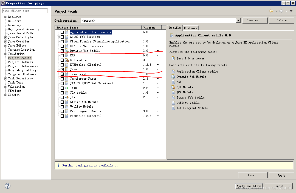The height and width of the screenshot is (193, 296).
Task: Switch to the Details tab
Action: point(175,28)
